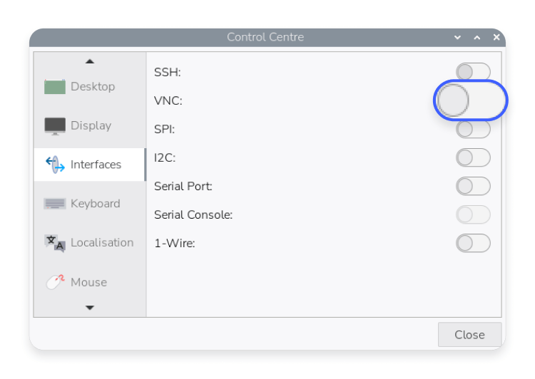Screen dimensions: 535x379
Task: Click the "SSH:" label
Action: coord(168,72)
